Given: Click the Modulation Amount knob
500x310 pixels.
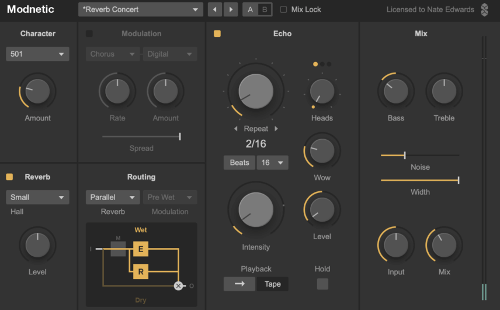Looking at the screenshot, I should point(165,91).
